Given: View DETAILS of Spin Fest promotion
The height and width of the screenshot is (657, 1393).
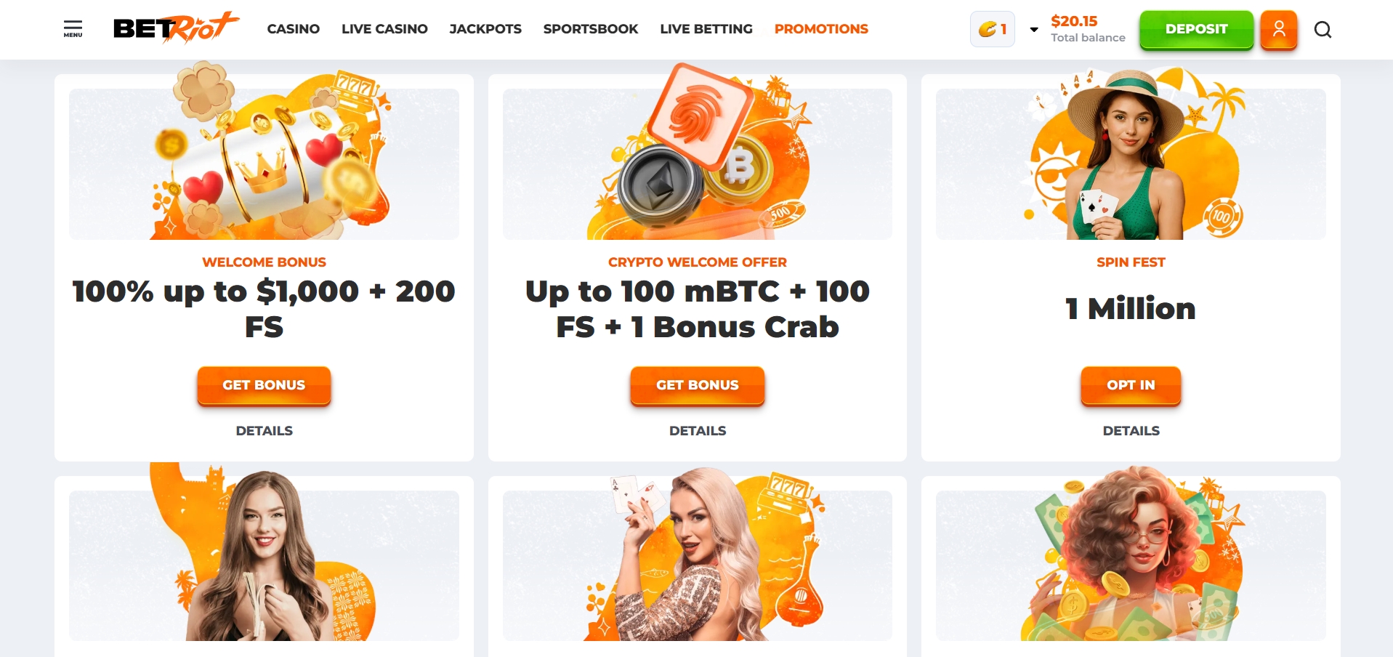Looking at the screenshot, I should (x=1131, y=431).
